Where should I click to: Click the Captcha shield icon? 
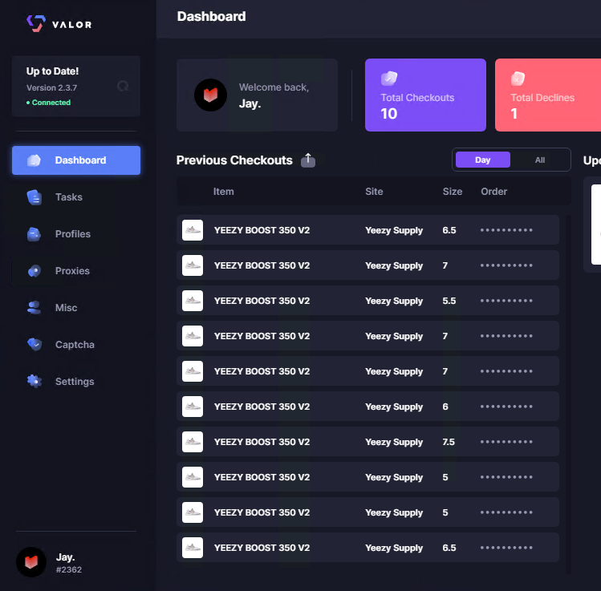tap(35, 344)
